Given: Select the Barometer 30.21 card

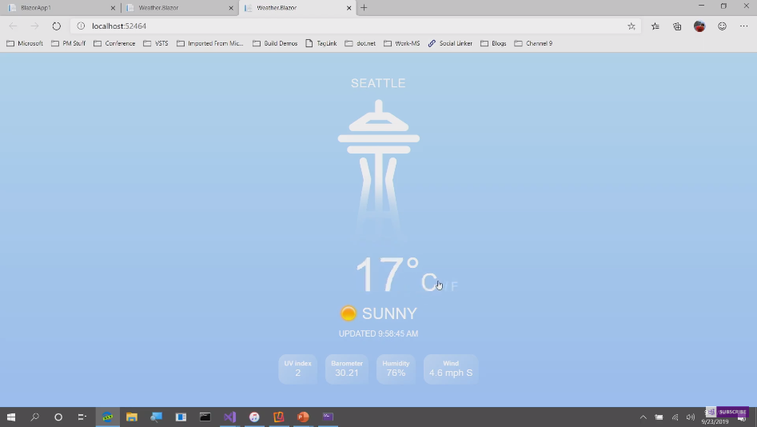Looking at the screenshot, I should 347,369.
